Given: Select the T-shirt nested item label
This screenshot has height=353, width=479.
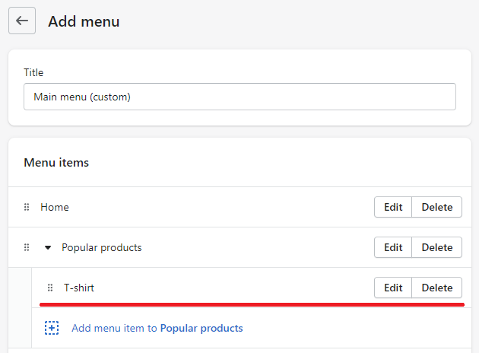Looking at the screenshot, I should click(x=79, y=288).
